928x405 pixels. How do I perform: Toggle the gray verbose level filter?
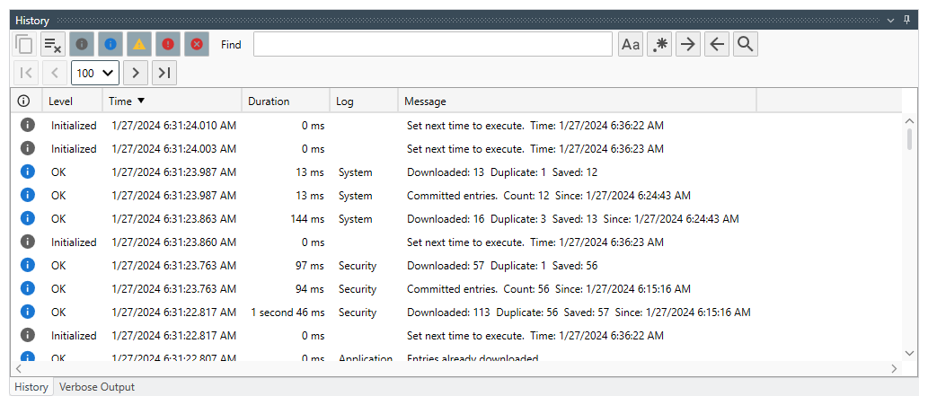coord(82,44)
